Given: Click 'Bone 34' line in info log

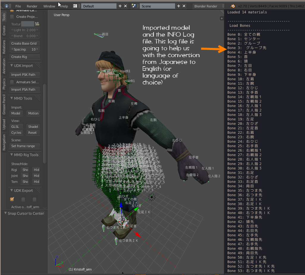Looking at the screenshot, I should pyautogui.click(x=240, y=186).
